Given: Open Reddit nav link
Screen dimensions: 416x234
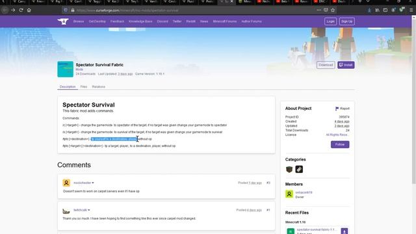Looking at the screenshot, I should point(190,21).
